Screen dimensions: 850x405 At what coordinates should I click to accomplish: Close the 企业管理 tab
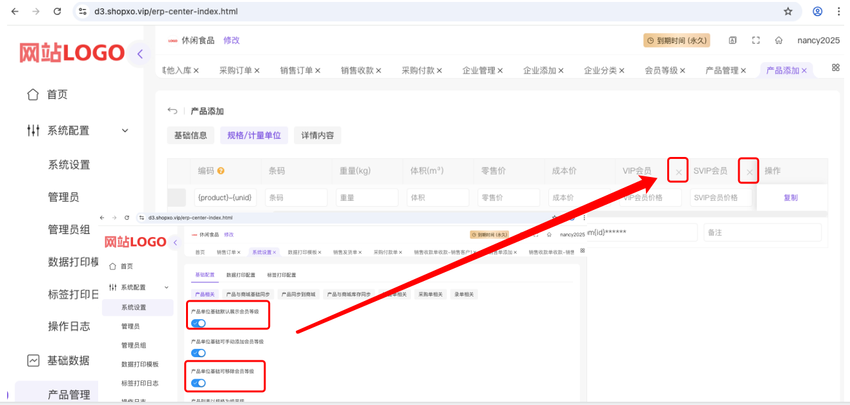[500, 70]
